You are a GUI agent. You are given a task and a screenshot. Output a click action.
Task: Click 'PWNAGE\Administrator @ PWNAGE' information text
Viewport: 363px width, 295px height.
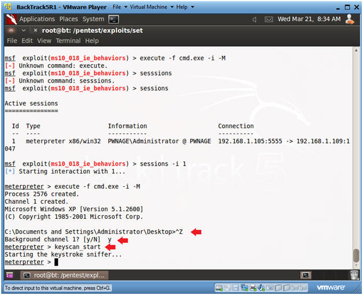pos(160,141)
